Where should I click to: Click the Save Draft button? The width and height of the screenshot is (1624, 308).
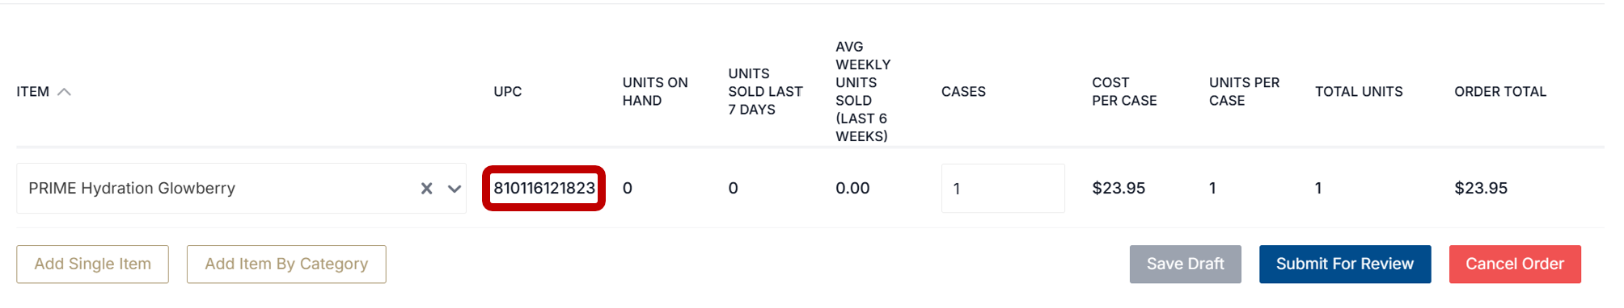tap(1186, 264)
